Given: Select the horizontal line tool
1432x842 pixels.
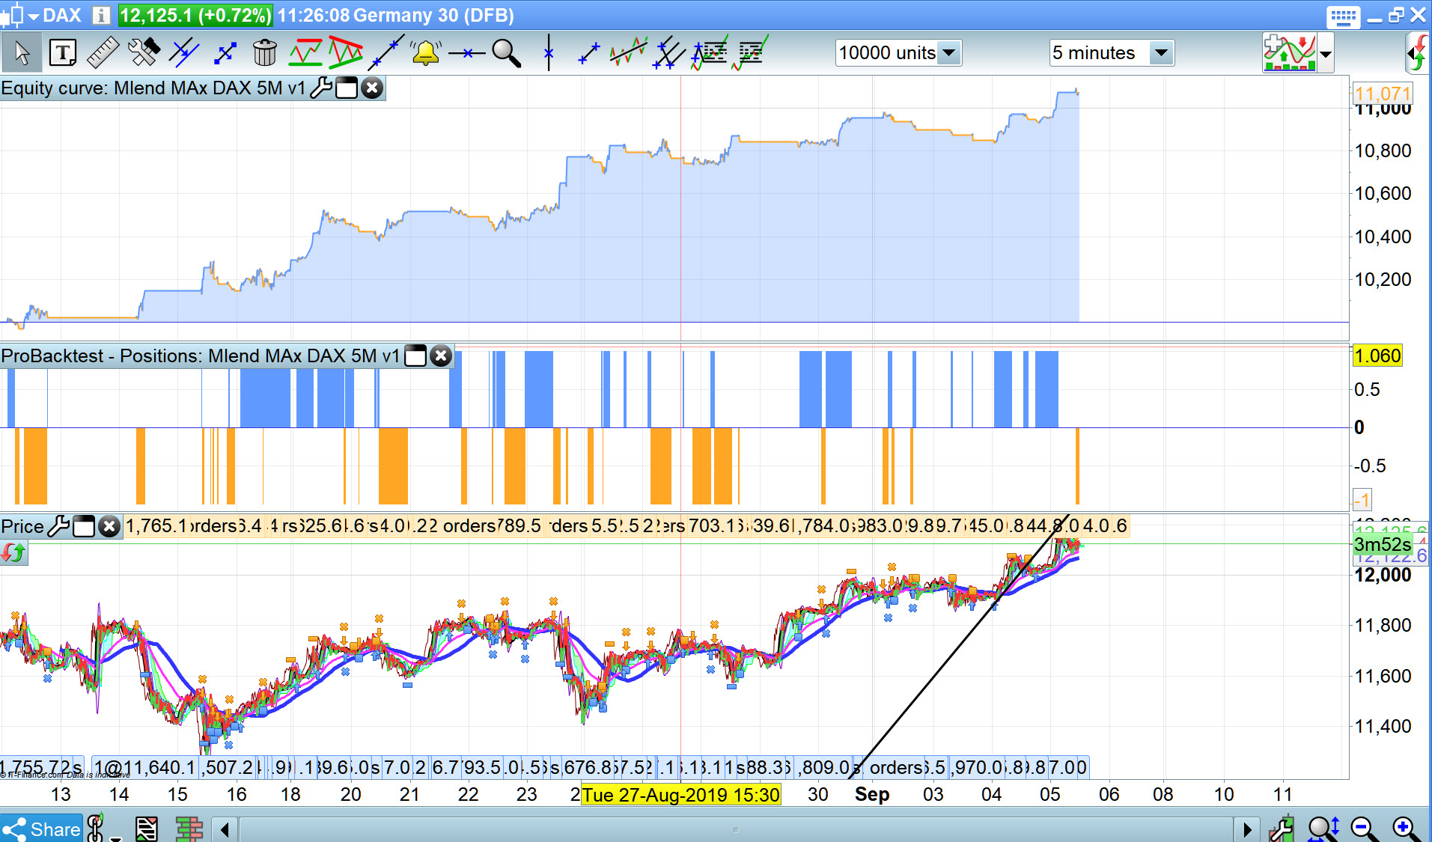Looking at the screenshot, I should tap(466, 53).
